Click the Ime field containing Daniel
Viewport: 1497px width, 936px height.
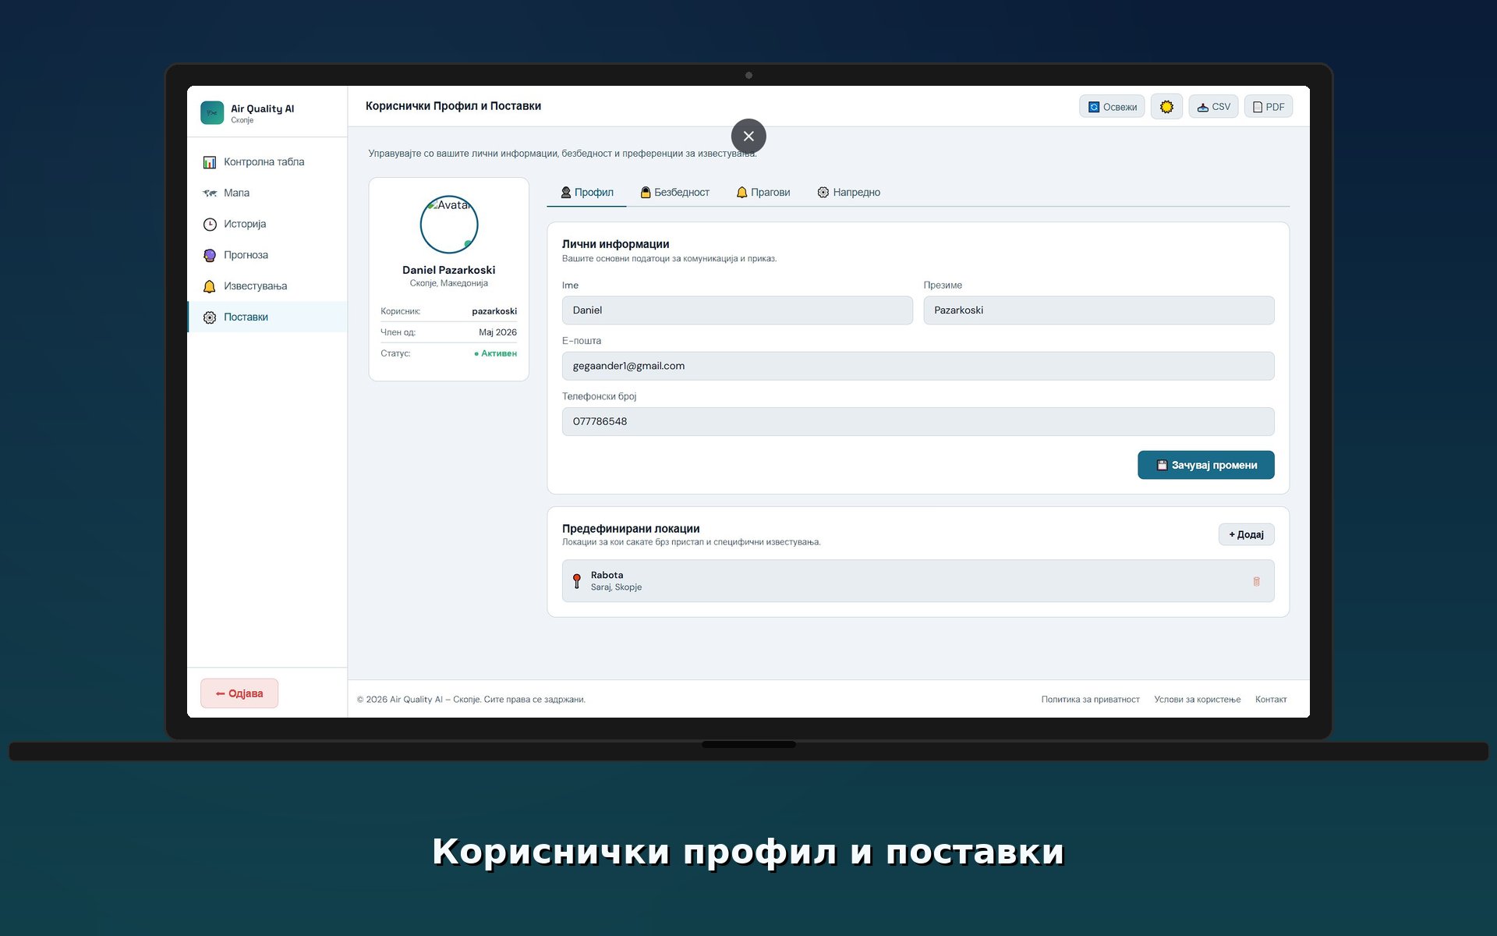pyautogui.click(x=737, y=310)
